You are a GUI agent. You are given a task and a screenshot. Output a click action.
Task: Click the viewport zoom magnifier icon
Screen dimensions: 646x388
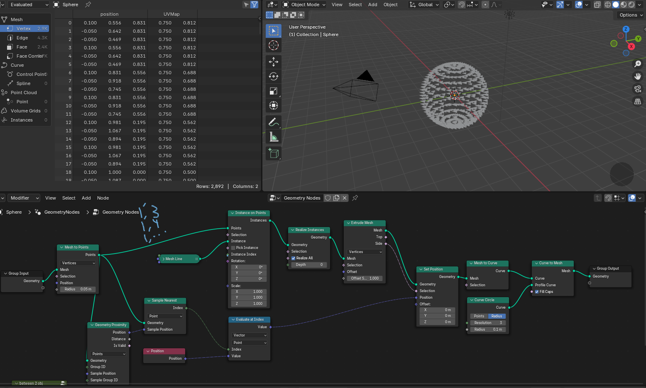point(638,64)
